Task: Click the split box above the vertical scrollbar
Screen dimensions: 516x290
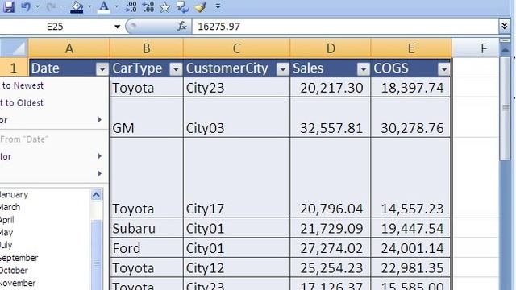Action: (505, 40)
